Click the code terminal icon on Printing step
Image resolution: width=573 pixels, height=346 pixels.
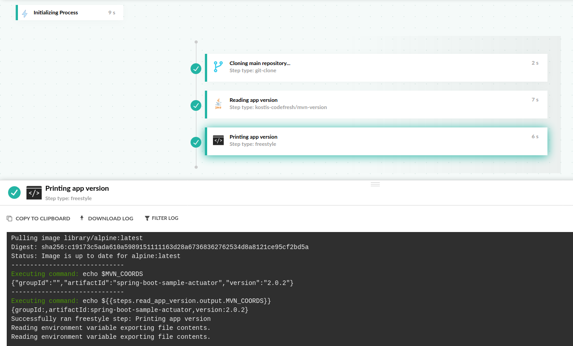click(x=218, y=140)
